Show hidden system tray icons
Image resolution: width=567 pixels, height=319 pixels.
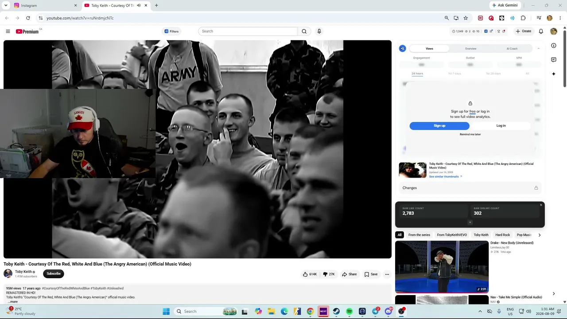pos(480,311)
